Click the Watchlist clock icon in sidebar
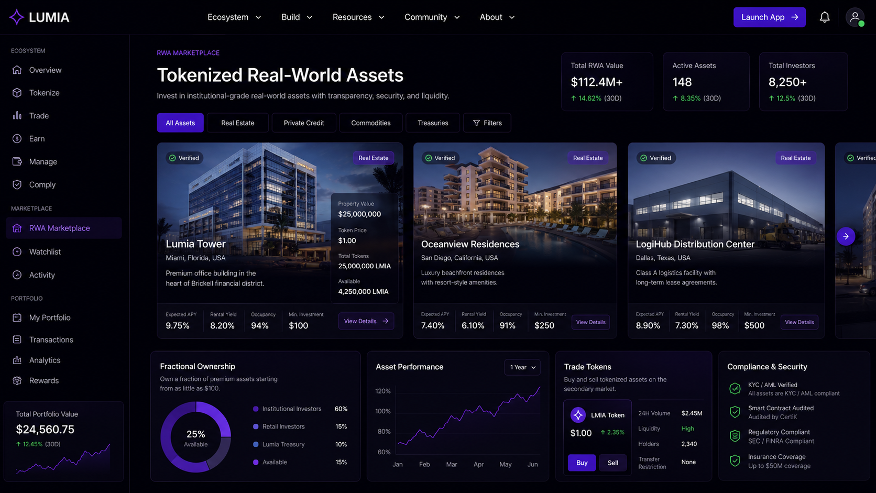Image resolution: width=876 pixels, height=493 pixels. pos(17,251)
